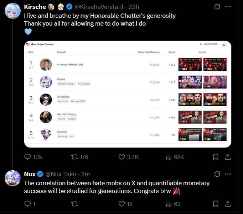The image size is (243, 214).
Task: Open the Most Super Chatted image
Action: coord(128,94)
